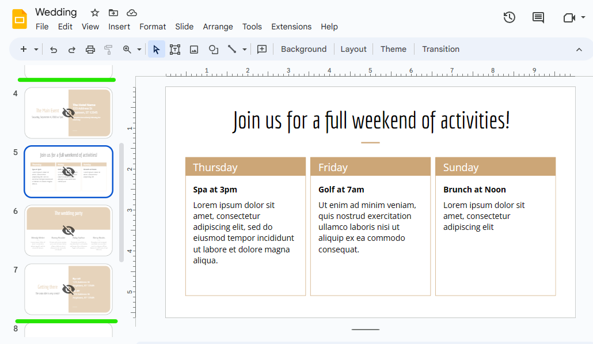Open new slide layout dropdown arrow
593x344 pixels.
(x=36, y=49)
